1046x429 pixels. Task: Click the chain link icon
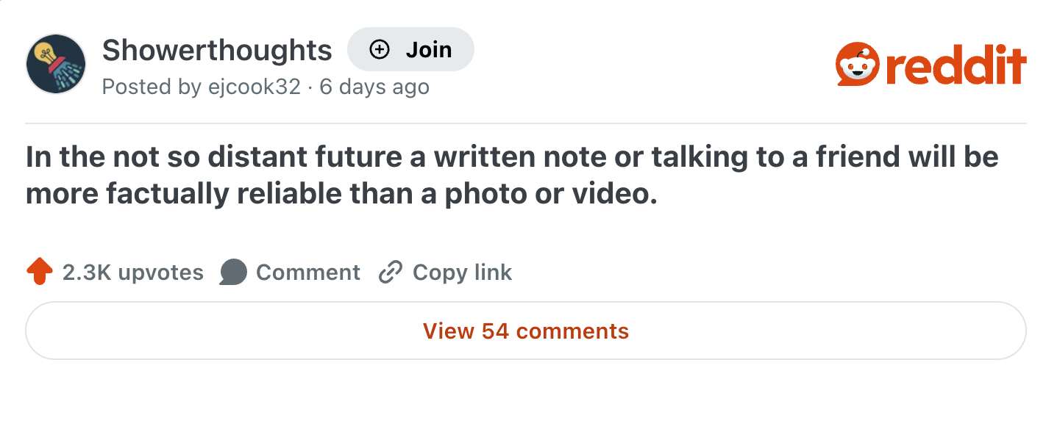(390, 273)
